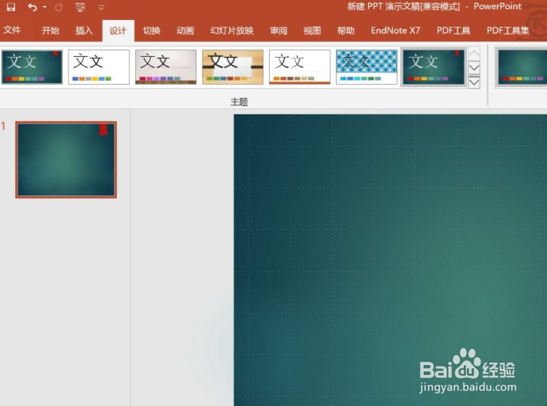Switch to the 开始 tab
The width and height of the screenshot is (547, 406).
[50, 30]
